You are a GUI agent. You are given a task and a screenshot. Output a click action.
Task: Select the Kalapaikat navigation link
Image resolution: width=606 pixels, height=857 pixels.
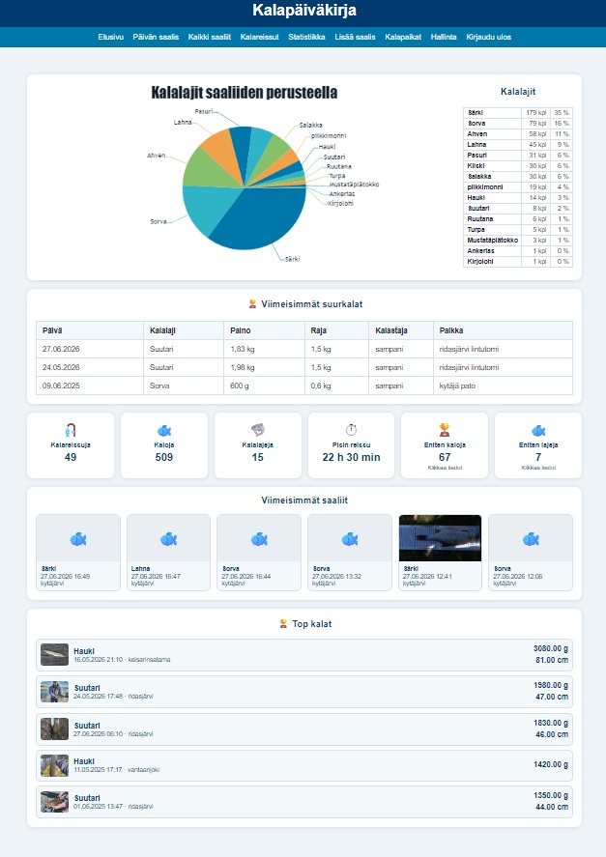[403, 37]
